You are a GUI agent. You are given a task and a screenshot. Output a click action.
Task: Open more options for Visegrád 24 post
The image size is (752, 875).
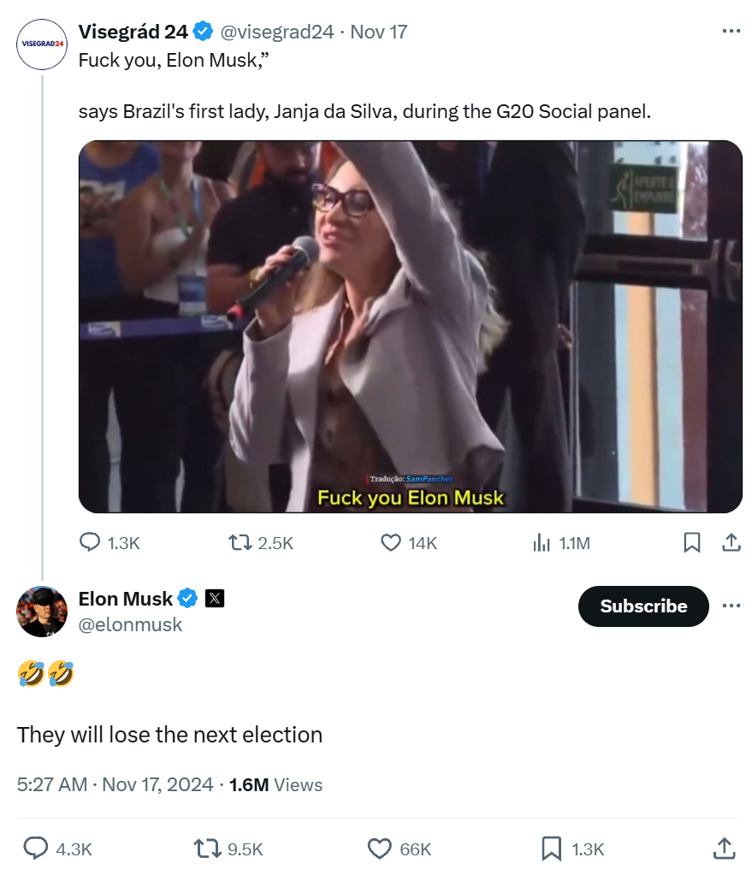coord(731,32)
